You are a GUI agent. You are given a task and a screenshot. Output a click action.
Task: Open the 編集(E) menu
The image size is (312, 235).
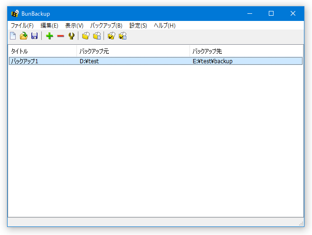point(49,26)
